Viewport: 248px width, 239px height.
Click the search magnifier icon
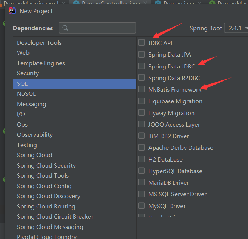(65, 28)
